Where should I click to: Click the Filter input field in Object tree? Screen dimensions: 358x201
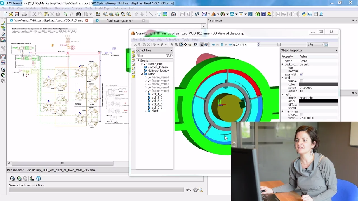[x=151, y=56]
